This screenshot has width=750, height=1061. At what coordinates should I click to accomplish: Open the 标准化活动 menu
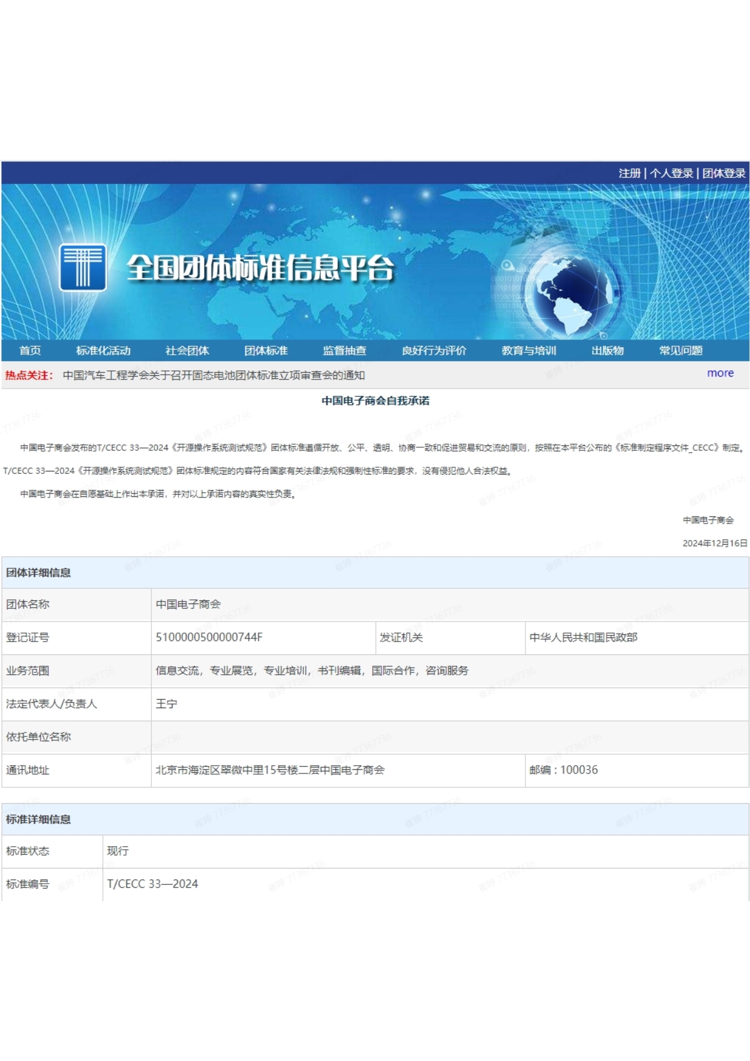click(x=103, y=350)
